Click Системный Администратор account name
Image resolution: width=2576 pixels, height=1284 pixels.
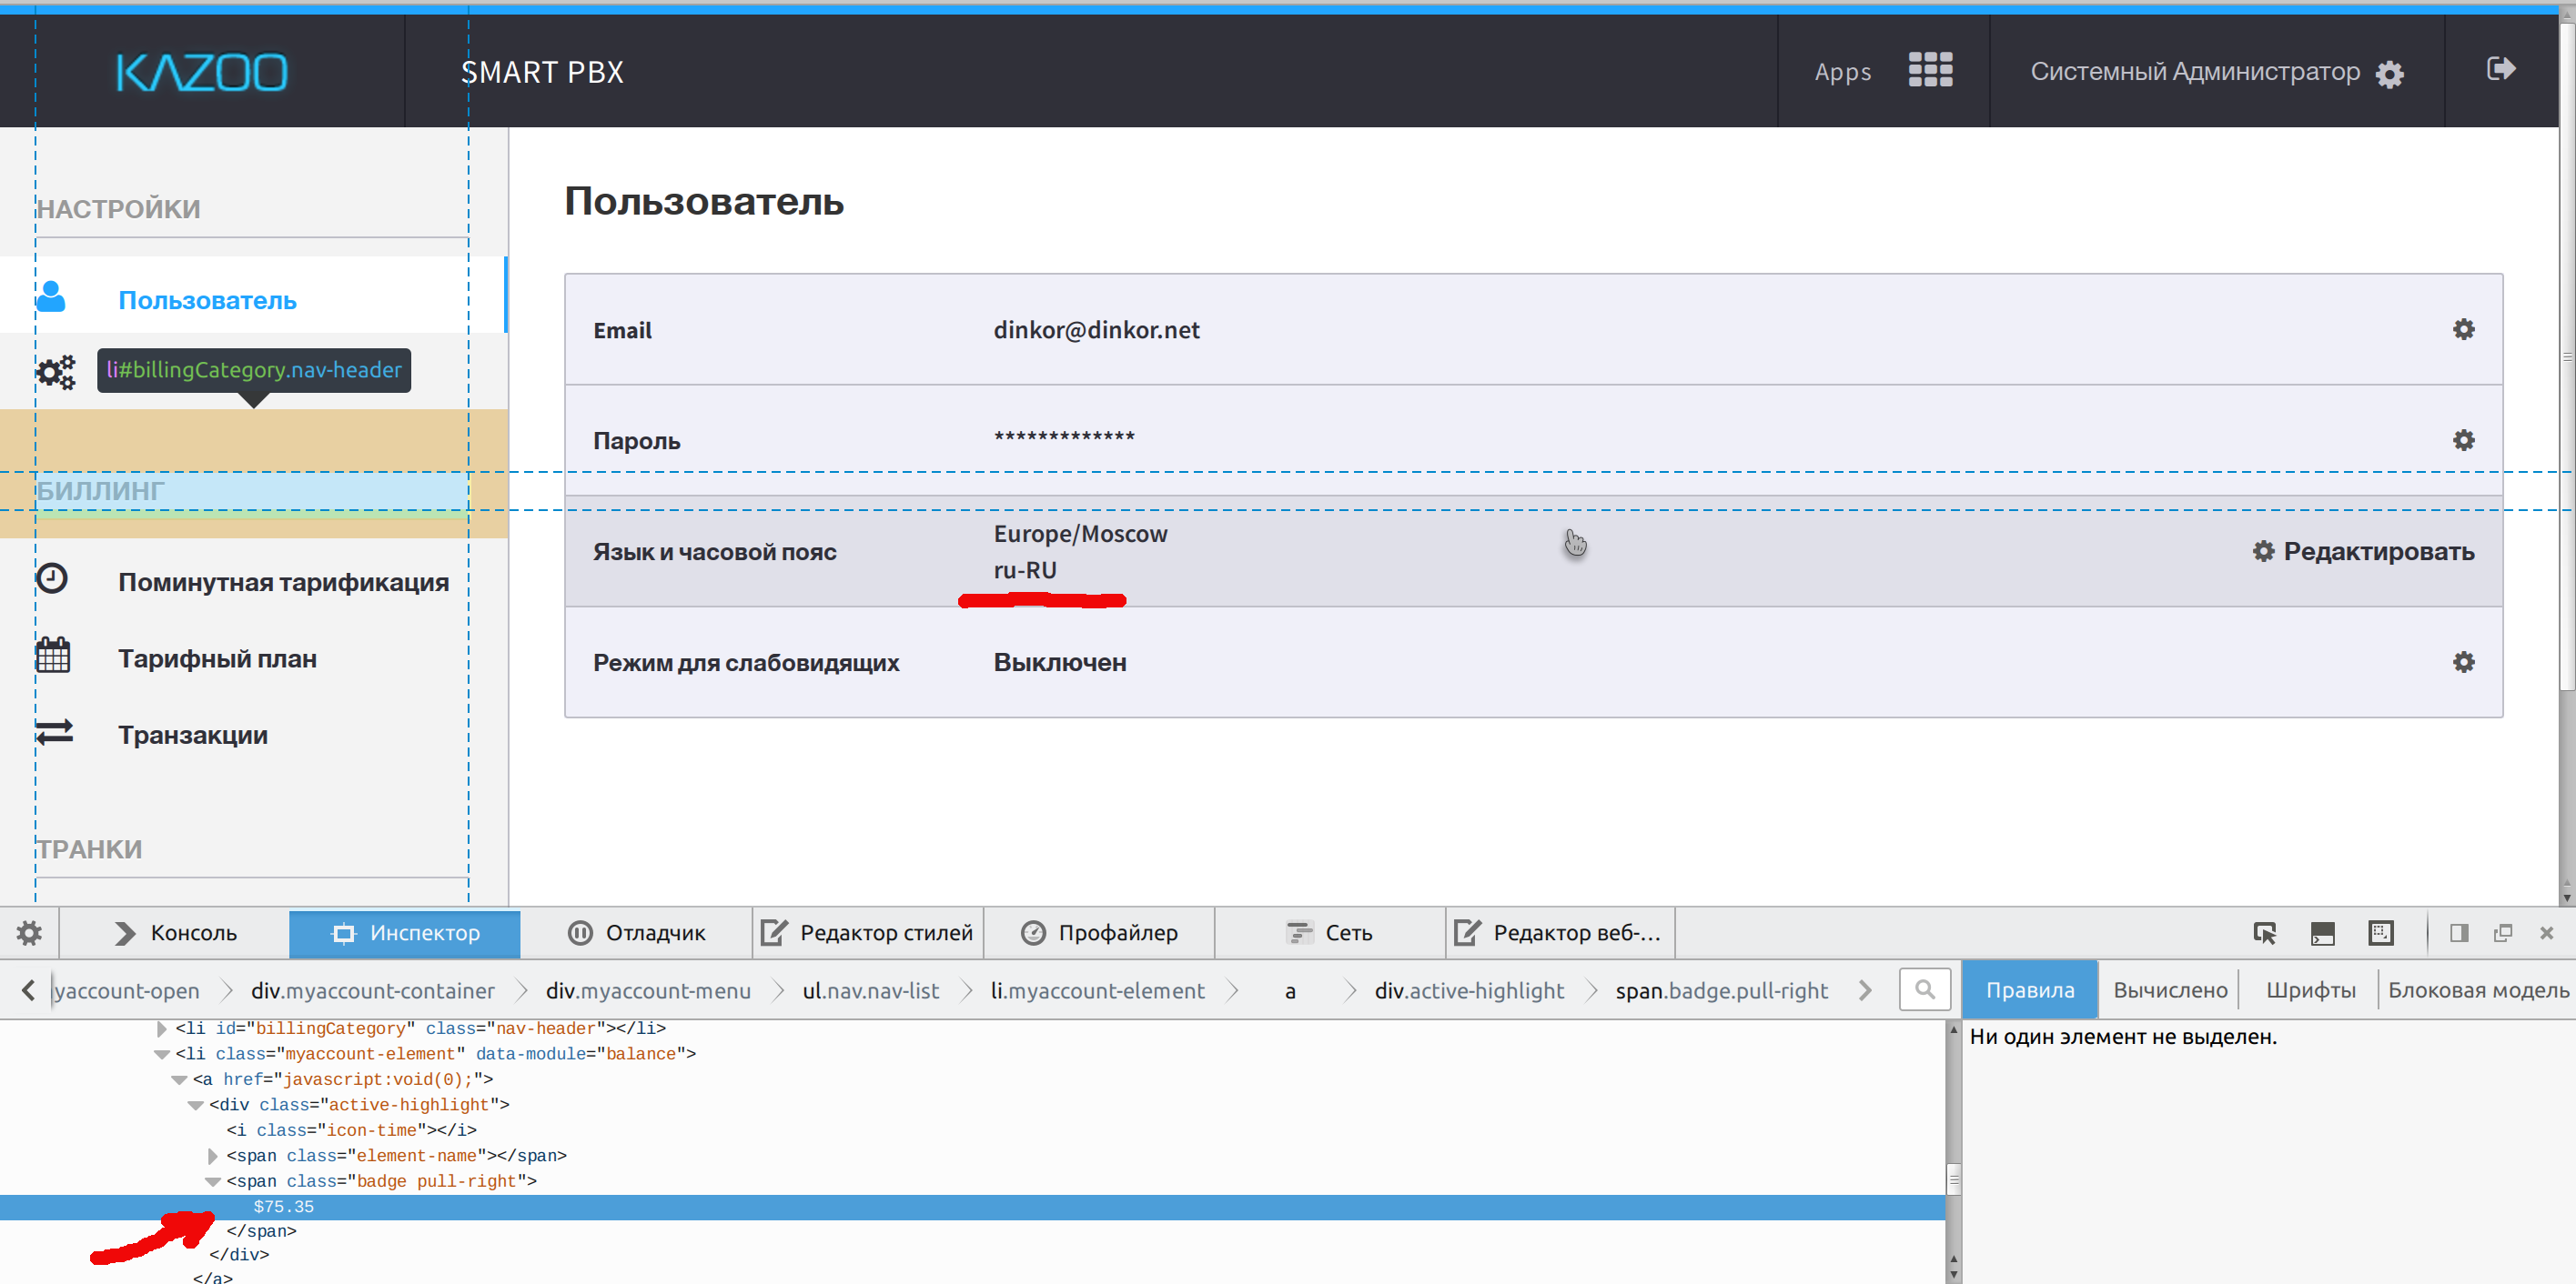click(x=2194, y=72)
